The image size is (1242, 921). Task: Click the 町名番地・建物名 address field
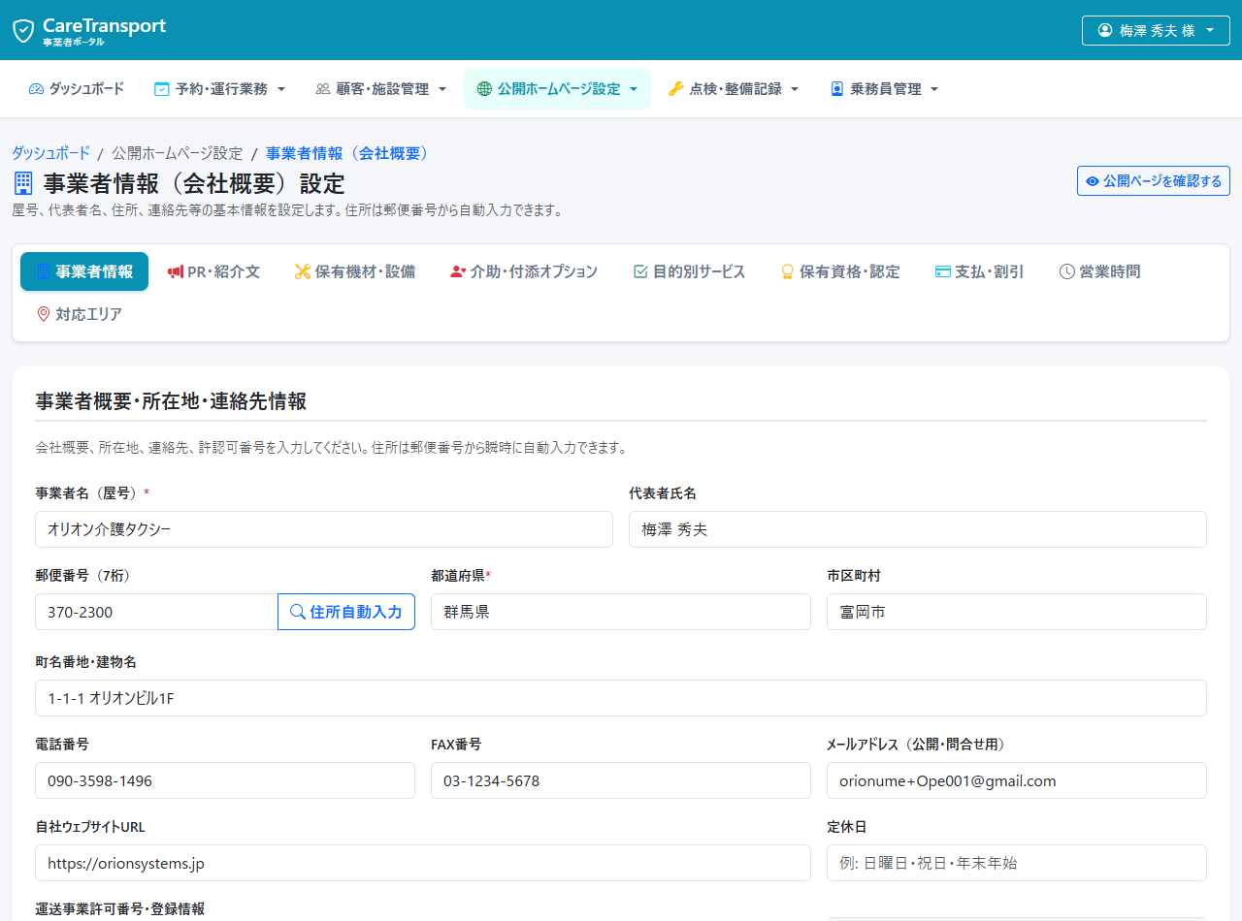(621, 698)
